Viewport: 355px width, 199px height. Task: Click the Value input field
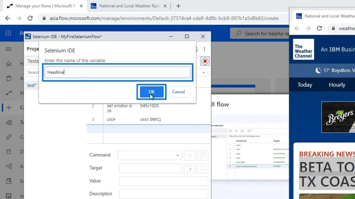click(163, 181)
